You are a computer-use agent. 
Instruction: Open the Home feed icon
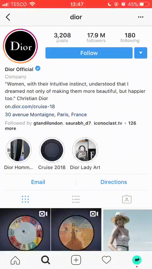pos(15,260)
